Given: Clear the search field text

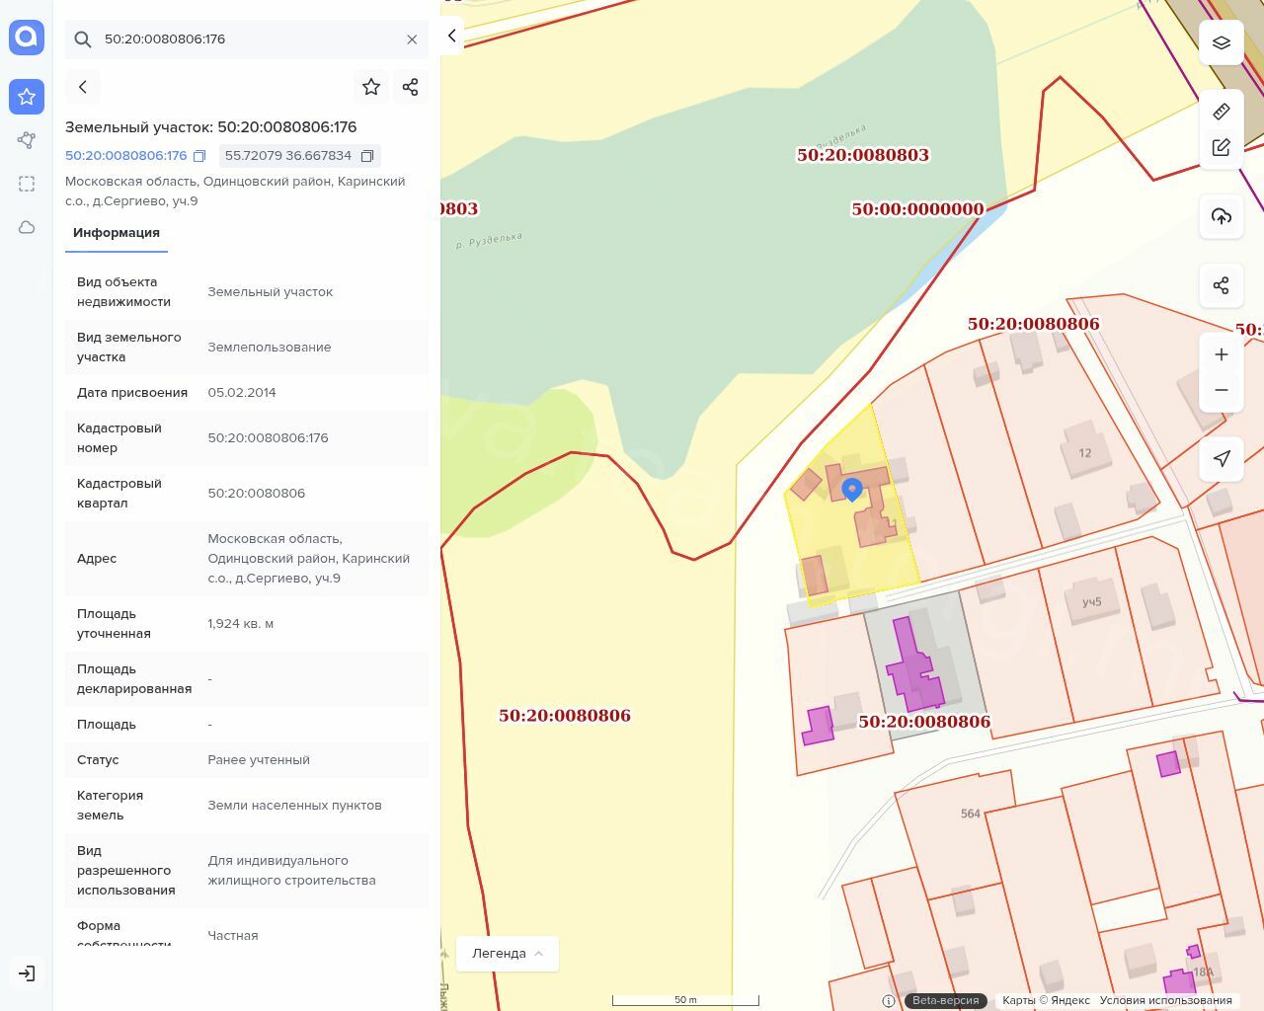Looking at the screenshot, I should pos(412,39).
